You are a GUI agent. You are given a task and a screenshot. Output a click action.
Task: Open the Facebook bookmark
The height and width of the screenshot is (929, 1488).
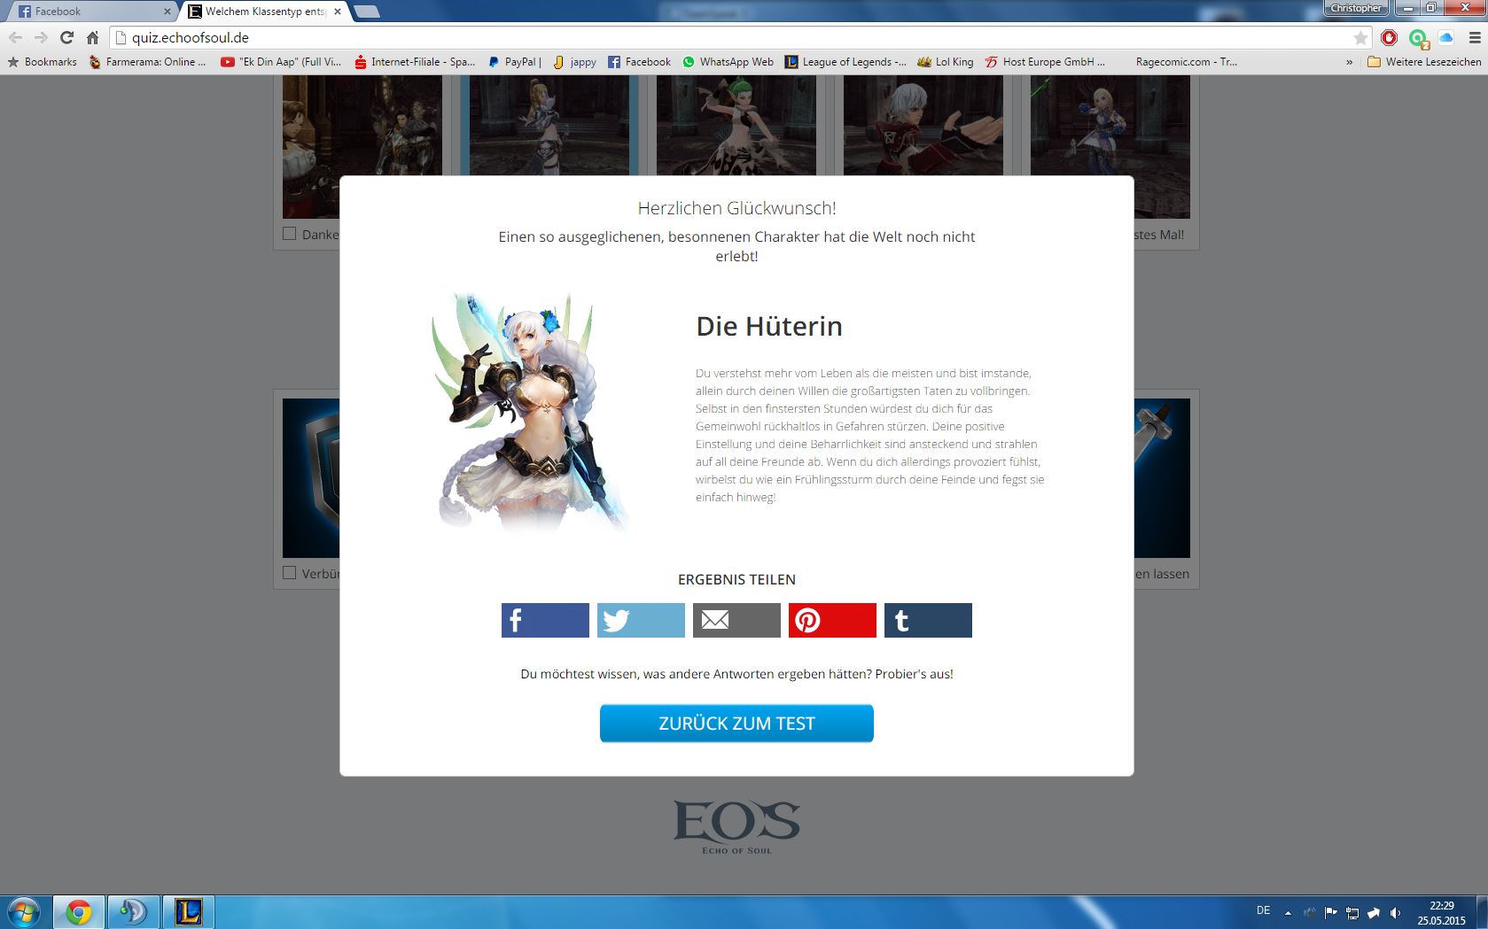coord(639,62)
